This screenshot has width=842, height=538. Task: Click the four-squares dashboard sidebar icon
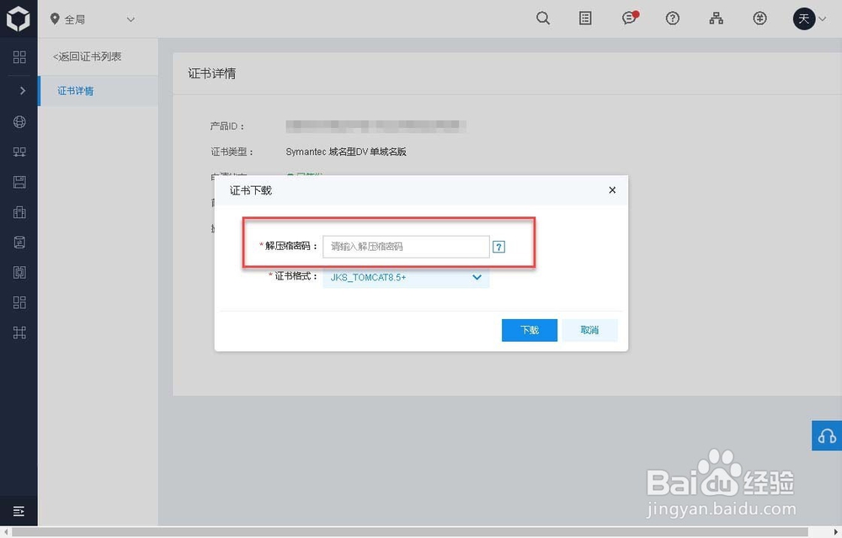click(x=19, y=57)
